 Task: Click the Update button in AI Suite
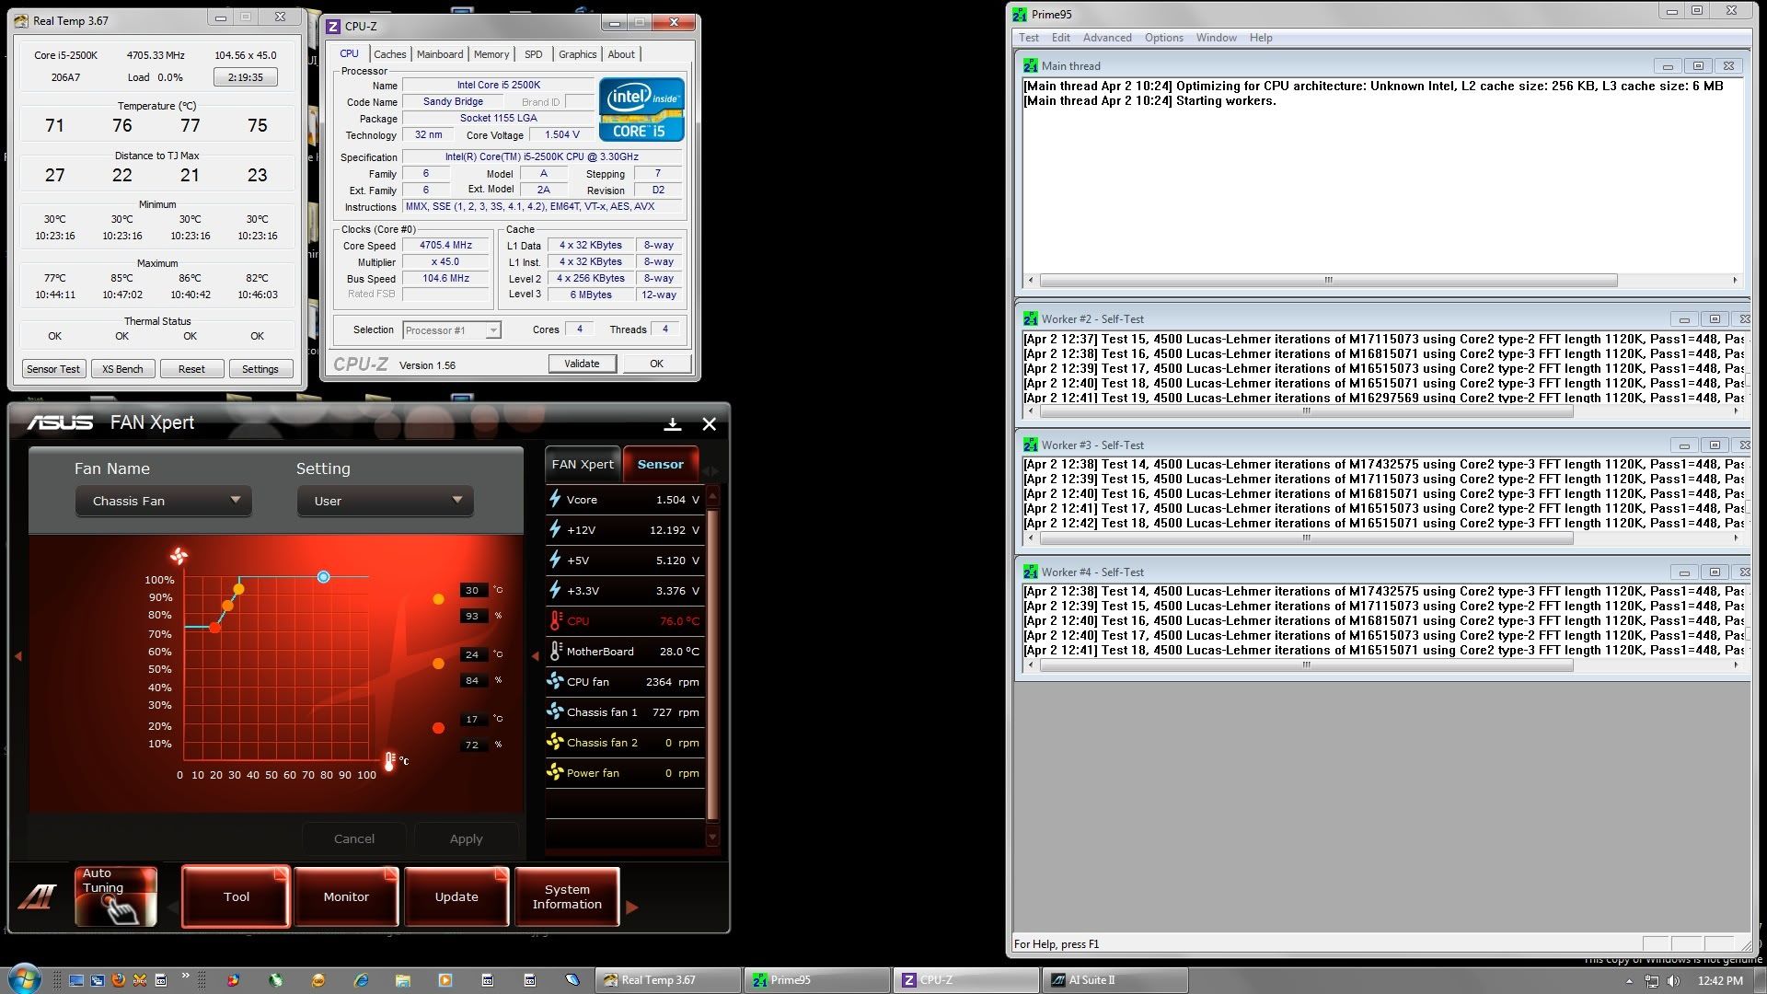coord(456,896)
